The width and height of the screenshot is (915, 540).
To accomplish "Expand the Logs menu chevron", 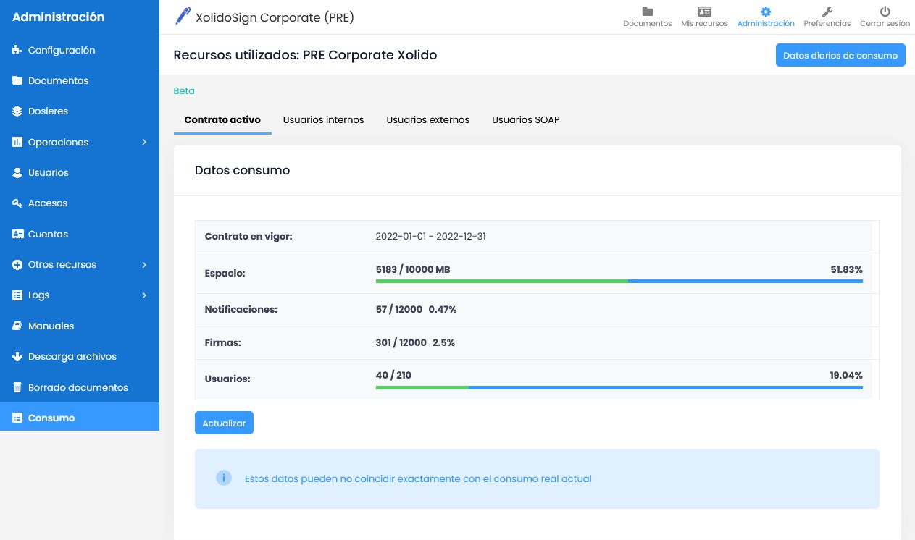I will pyautogui.click(x=144, y=295).
